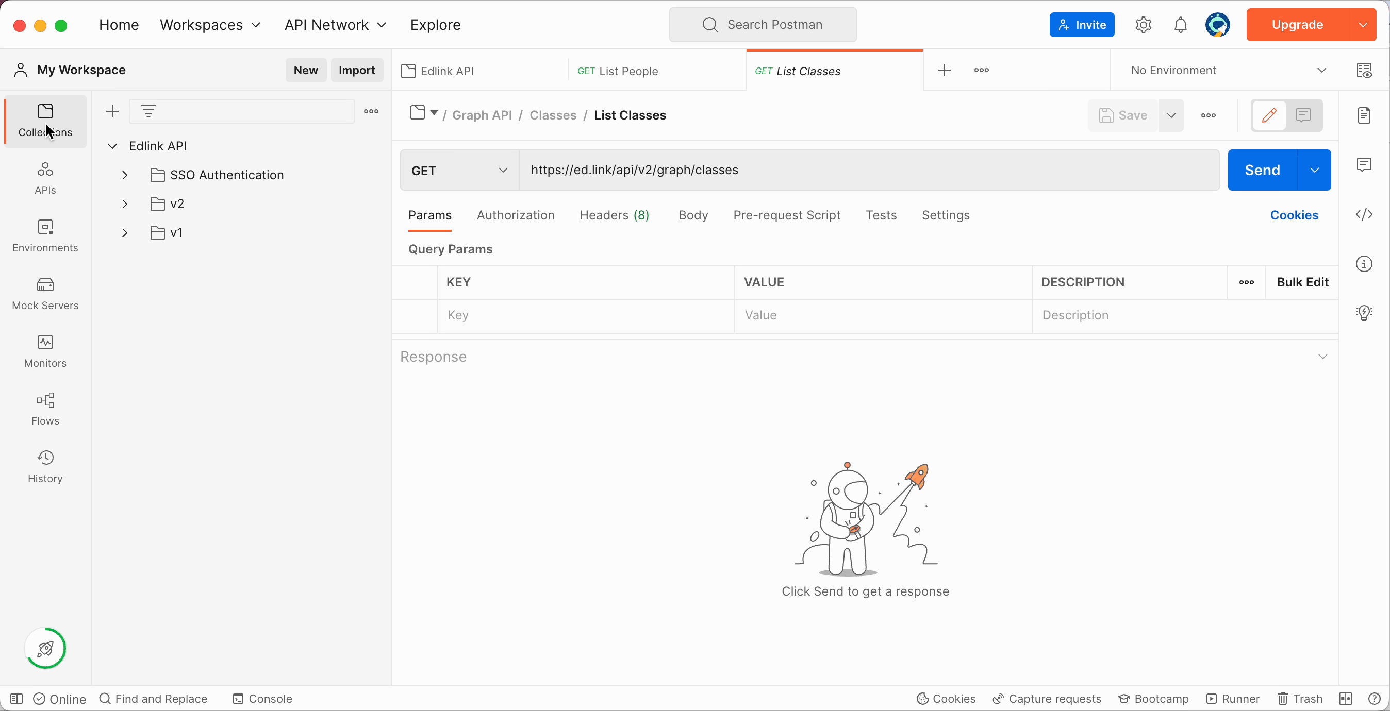Click the Import button
Image resolution: width=1390 pixels, height=711 pixels.
click(x=357, y=70)
